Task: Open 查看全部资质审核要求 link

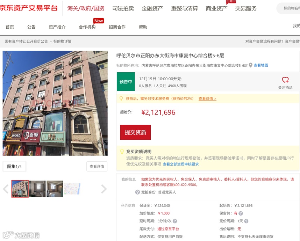Action: click(181, 164)
